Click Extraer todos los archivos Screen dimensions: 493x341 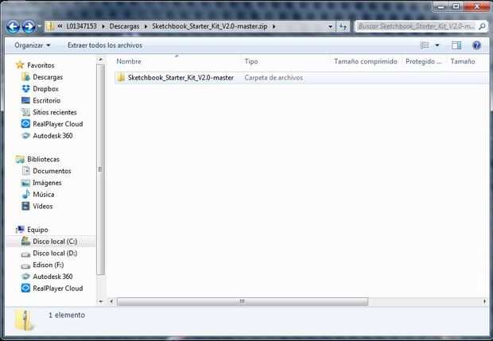click(105, 45)
